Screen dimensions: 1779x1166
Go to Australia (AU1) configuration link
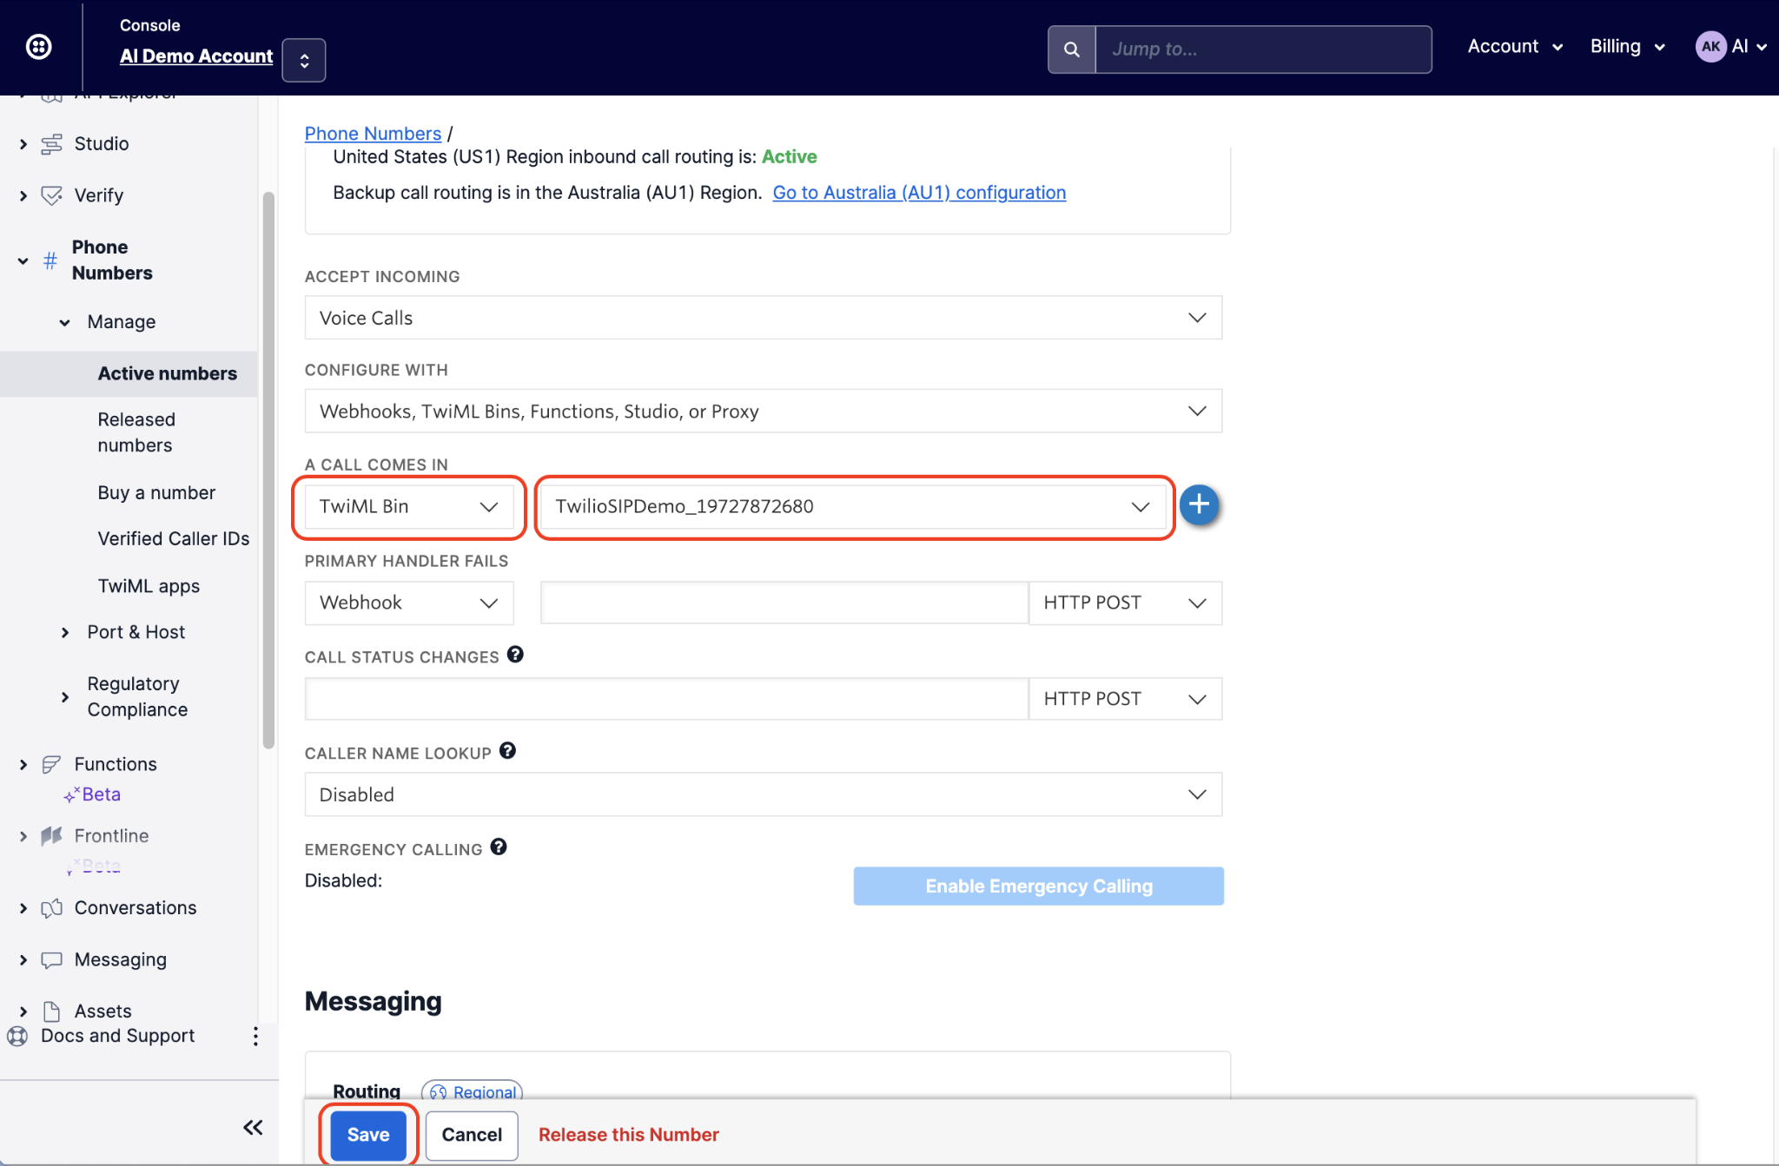[x=919, y=193]
